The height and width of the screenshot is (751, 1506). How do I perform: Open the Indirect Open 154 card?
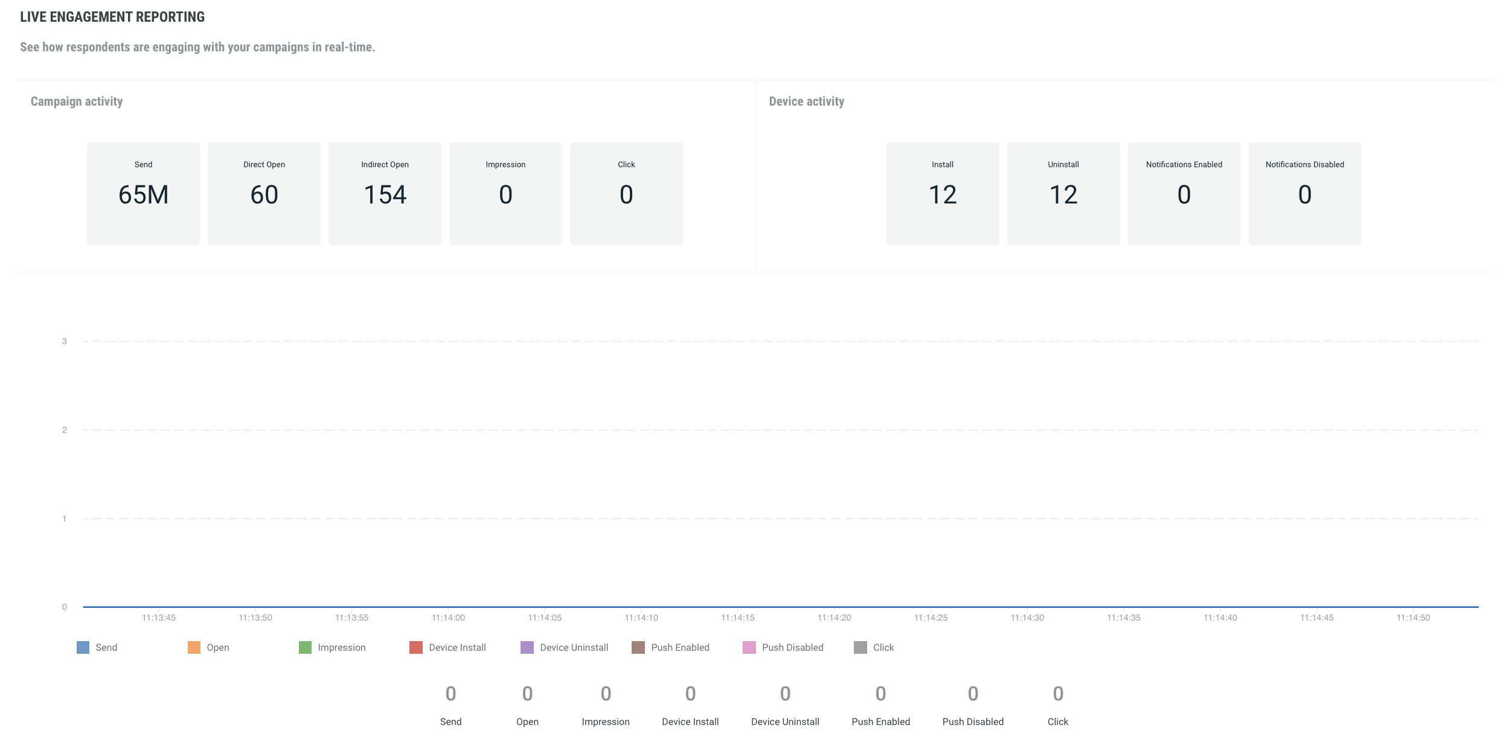[x=385, y=193]
